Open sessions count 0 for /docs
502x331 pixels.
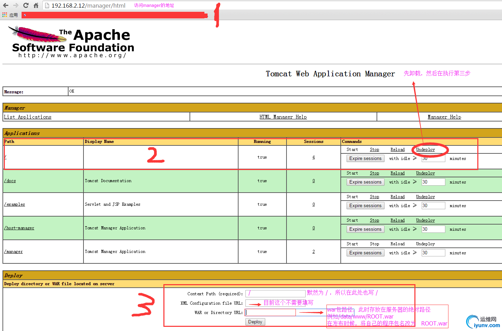(x=314, y=181)
